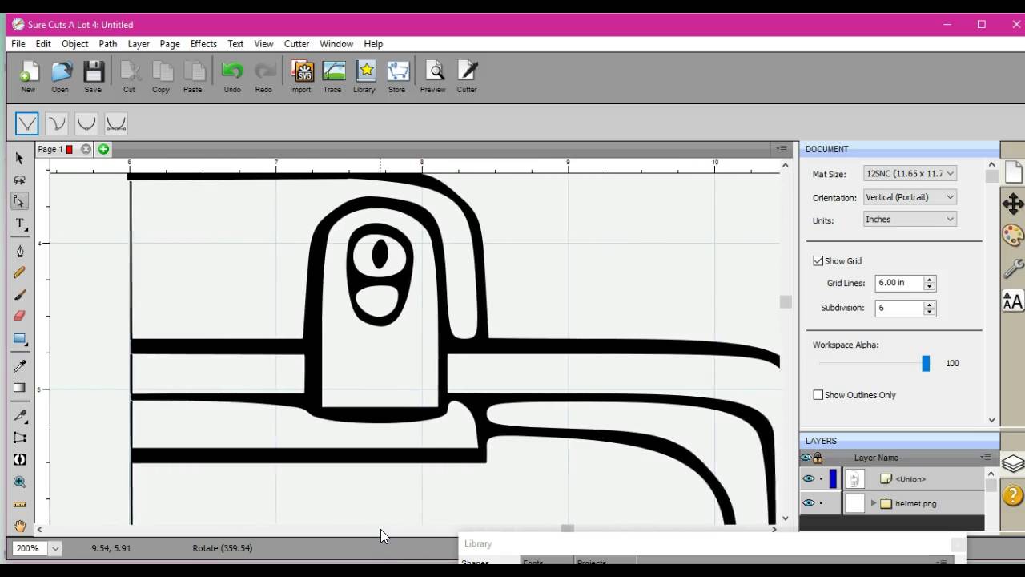Open the Window menu
This screenshot has width=1025, height=577.
pos(336,44)
